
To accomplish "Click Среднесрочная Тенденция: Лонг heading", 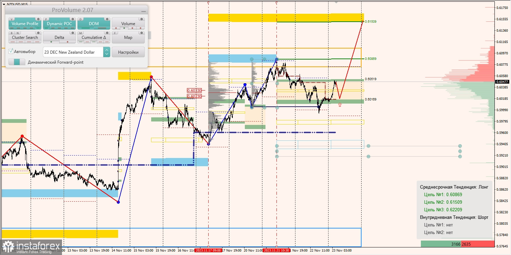I will (454, 187).
